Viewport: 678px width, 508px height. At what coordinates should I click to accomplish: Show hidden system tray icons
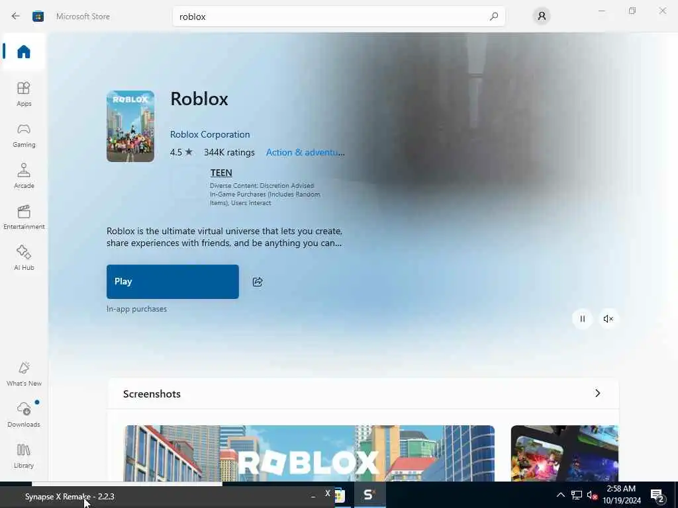(x=560, y=495)
